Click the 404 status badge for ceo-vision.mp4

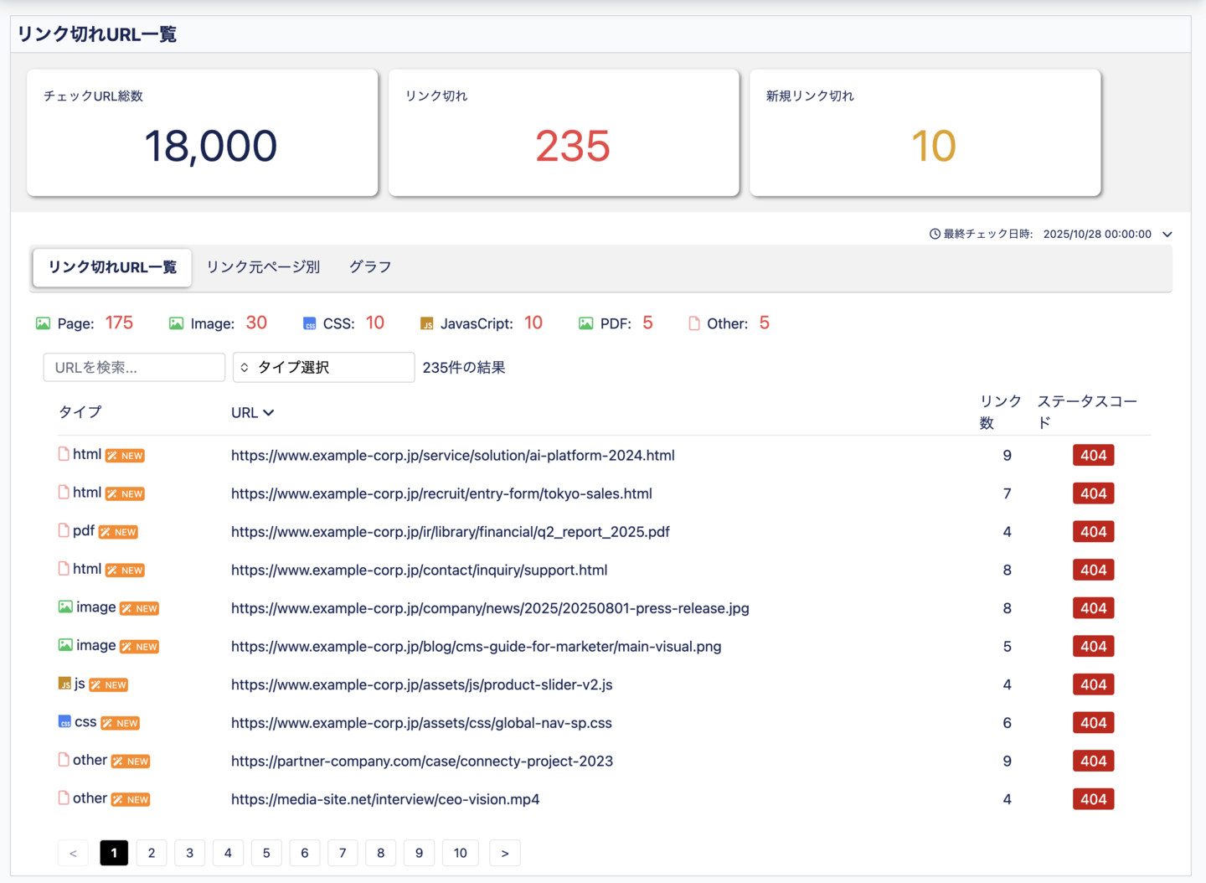point(1093,799)
